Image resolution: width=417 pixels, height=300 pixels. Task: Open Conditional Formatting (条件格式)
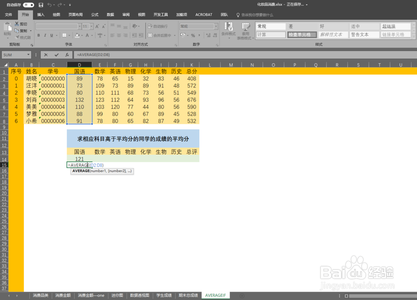coord(229,30)
